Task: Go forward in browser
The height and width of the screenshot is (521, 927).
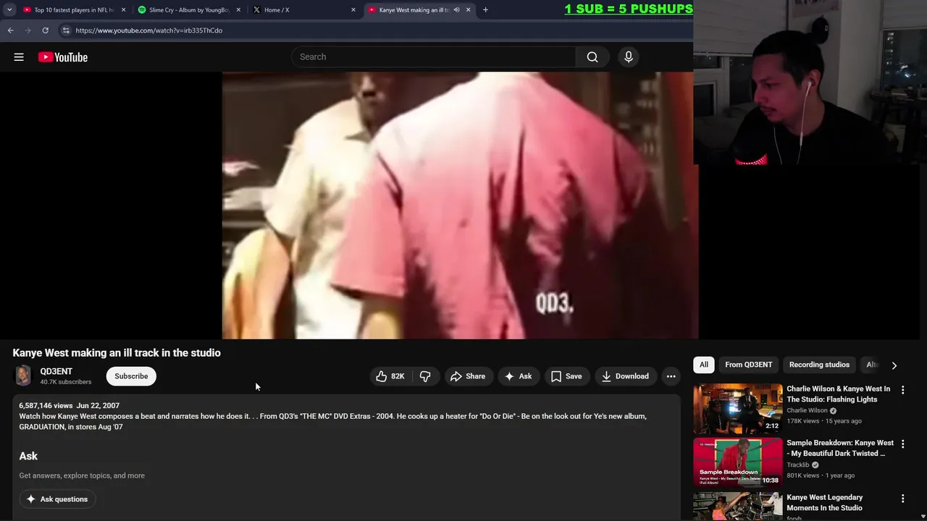Action: pos(28,30)
